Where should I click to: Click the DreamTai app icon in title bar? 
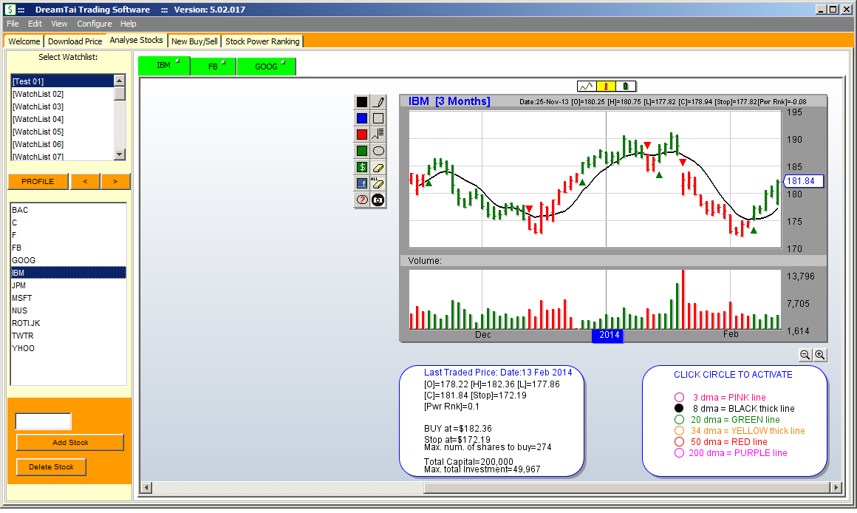click(x=10, y=10)
